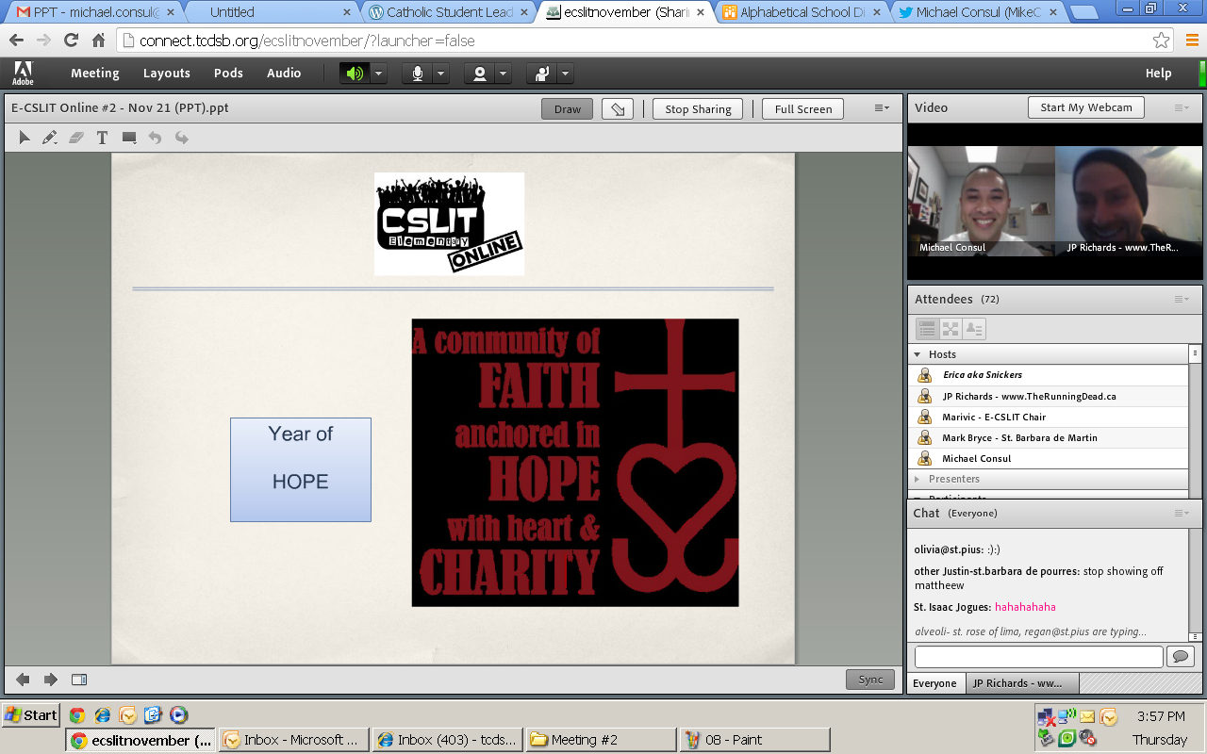Collapse the Hosts group
This screenshot has width=1207, height=754.
tap(918, 354)
